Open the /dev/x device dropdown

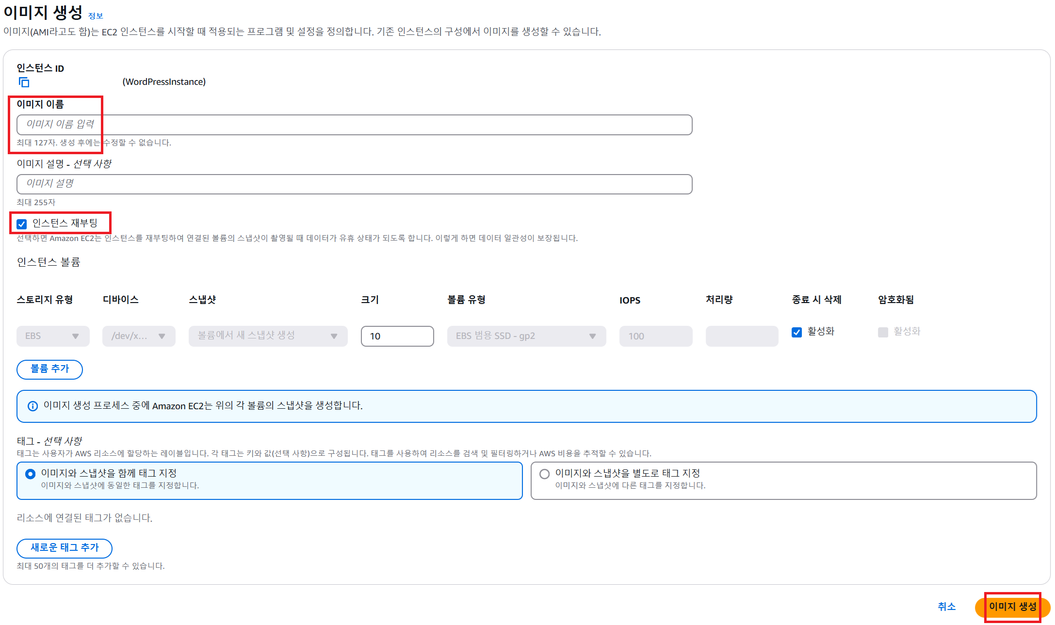tap(139, 336)
